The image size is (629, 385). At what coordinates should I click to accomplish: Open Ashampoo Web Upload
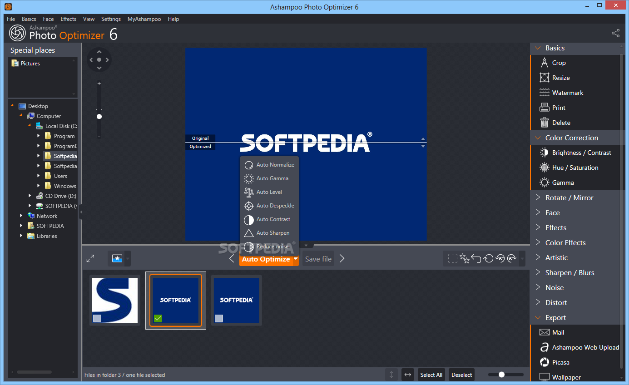coord(579,347)
